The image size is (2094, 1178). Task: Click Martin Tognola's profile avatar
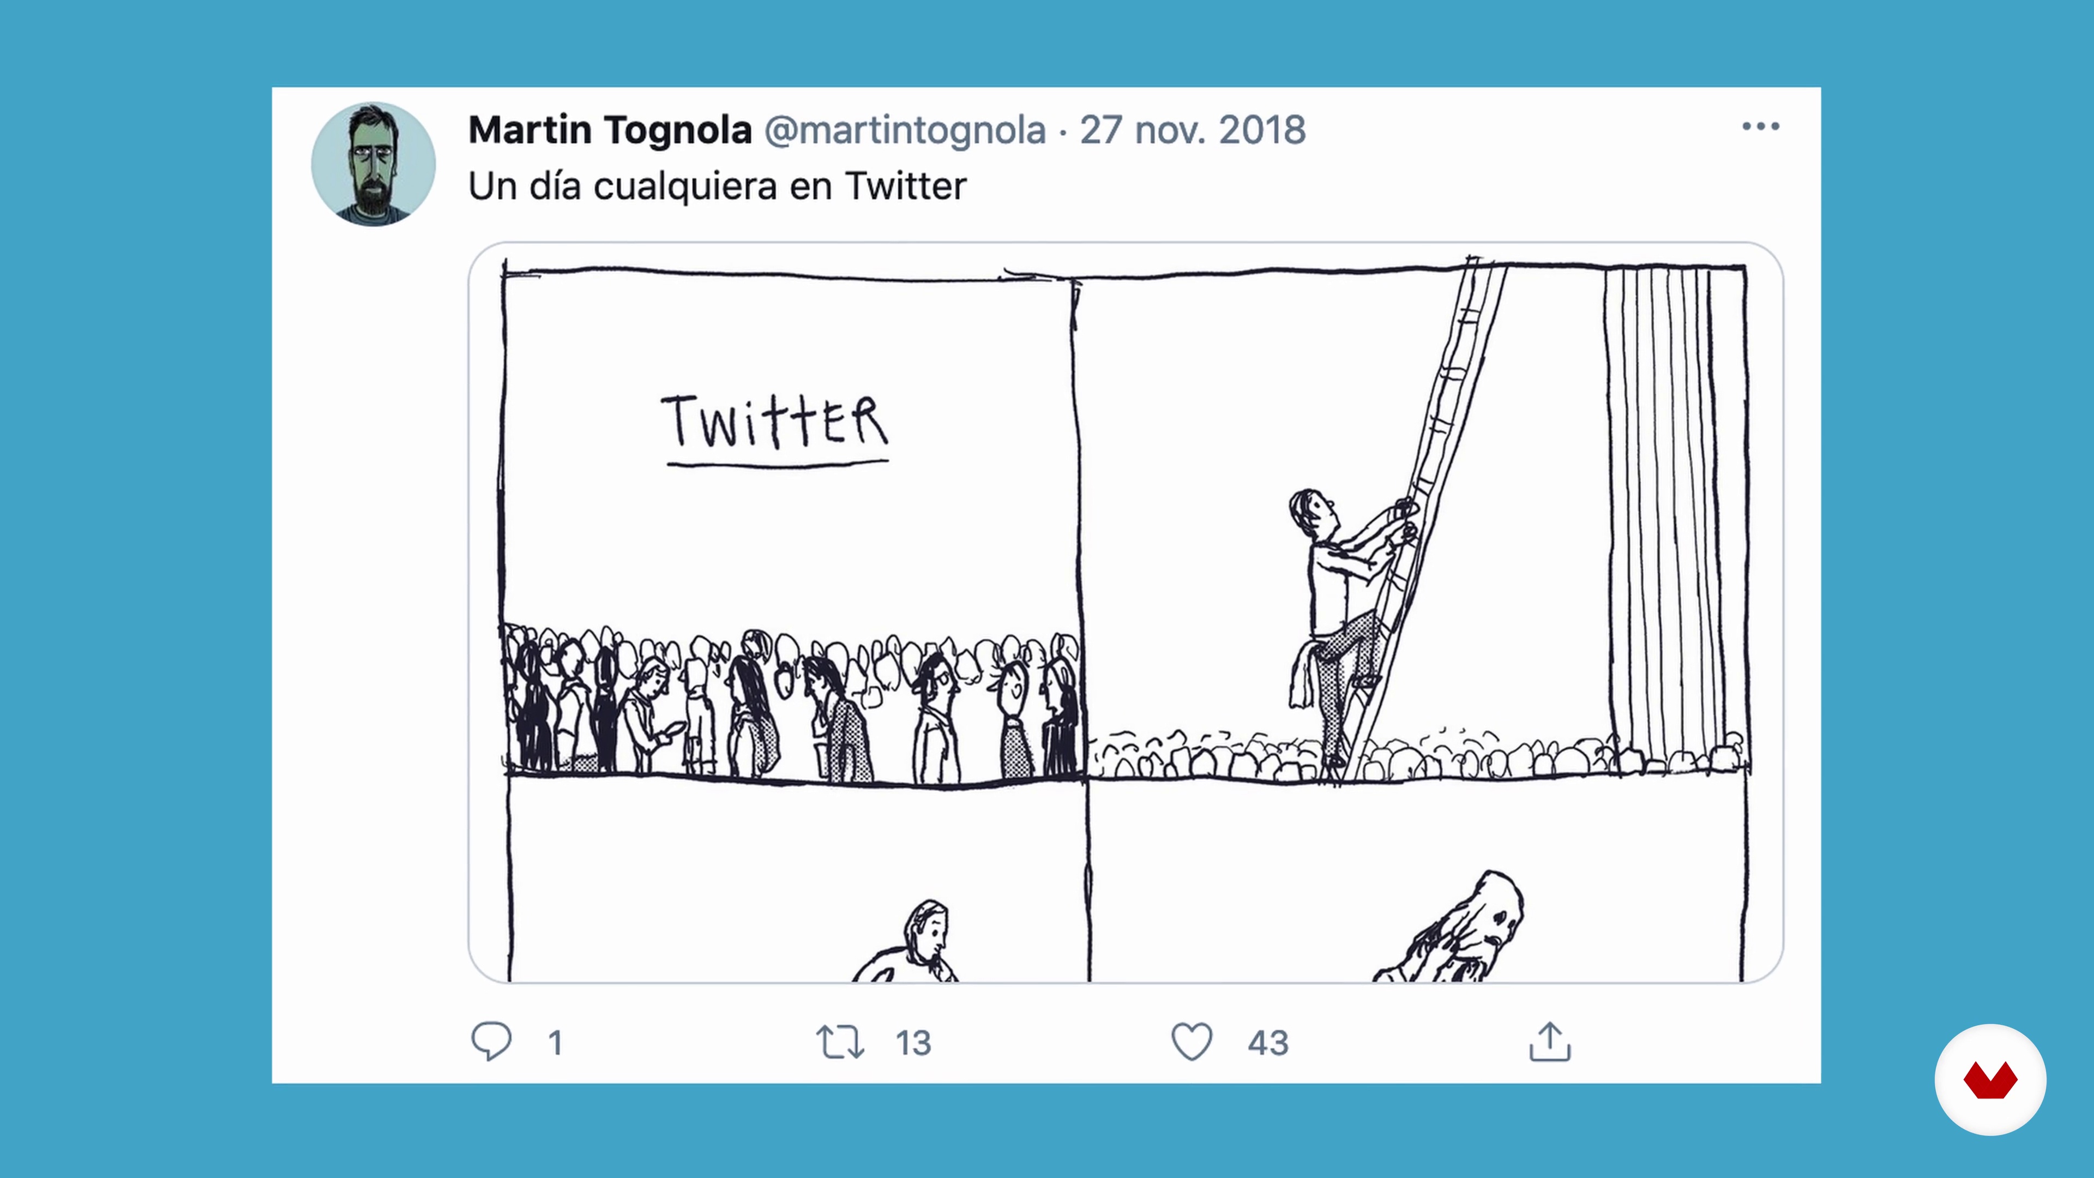pos(373,164)
